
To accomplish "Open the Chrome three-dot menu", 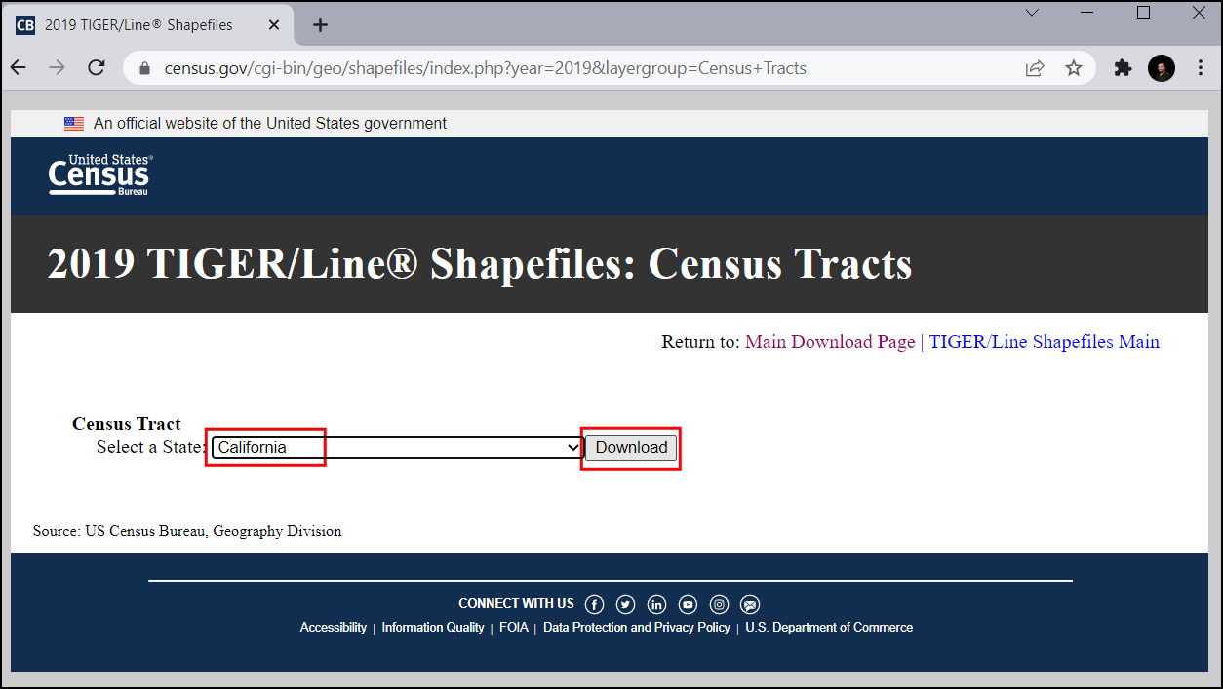I will [1201, 68].
